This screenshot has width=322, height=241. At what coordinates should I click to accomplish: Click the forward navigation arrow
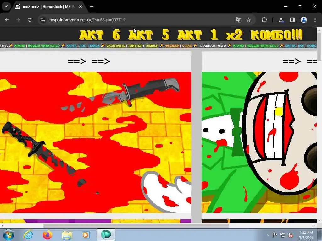click(x=18, y=20)
